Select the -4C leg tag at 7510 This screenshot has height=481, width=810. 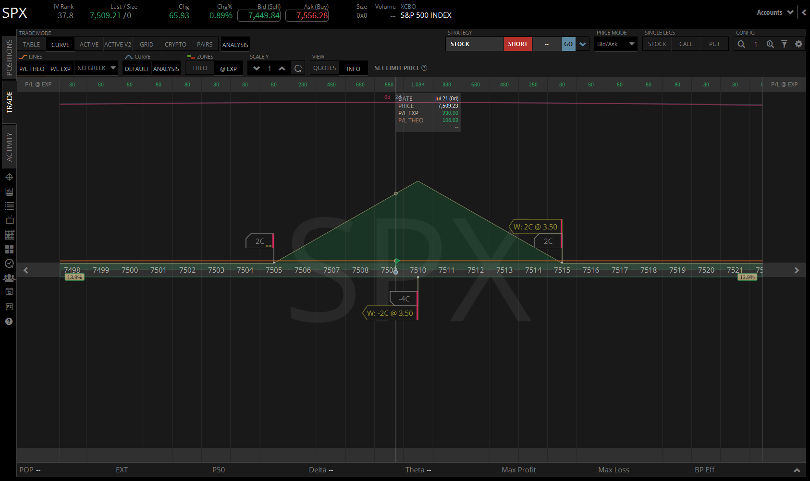[404, 299]
